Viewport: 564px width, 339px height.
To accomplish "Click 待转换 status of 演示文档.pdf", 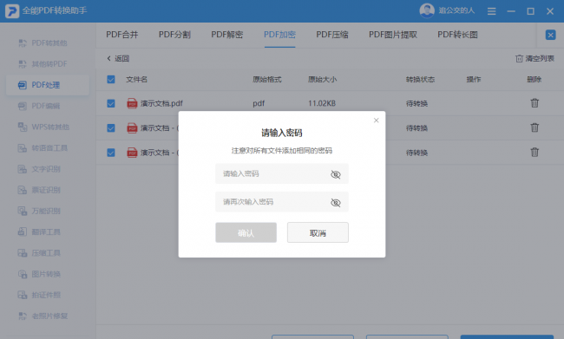I will click(416, 103).
